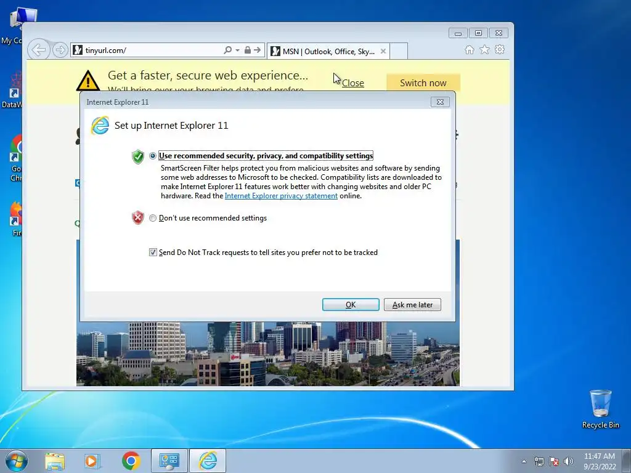Open Windows Media Player from taskbar
The height and width of the screenshot is (473, 631).
pos(92,461)
